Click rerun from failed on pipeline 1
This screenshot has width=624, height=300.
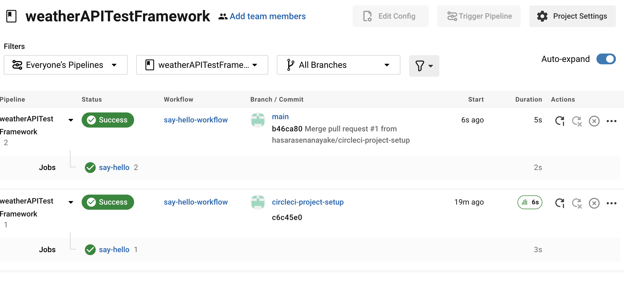(x=577, y=203)
